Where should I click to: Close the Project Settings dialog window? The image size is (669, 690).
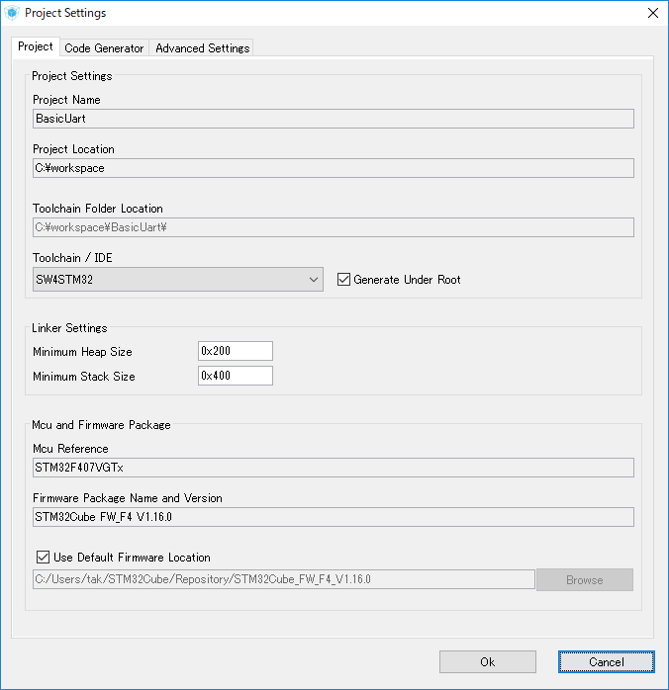click(x=652, y=13)
